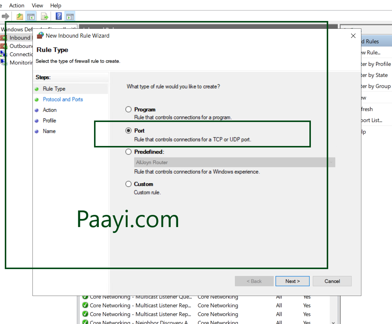This screenshot has height=324, width=392.
Task: Select the Name step in wizard
Action: [x=49, y=131]
